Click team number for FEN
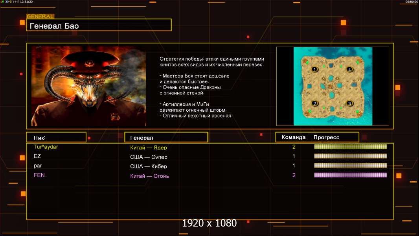This screenshot has height=236, width=419. [x=294, y=175]
